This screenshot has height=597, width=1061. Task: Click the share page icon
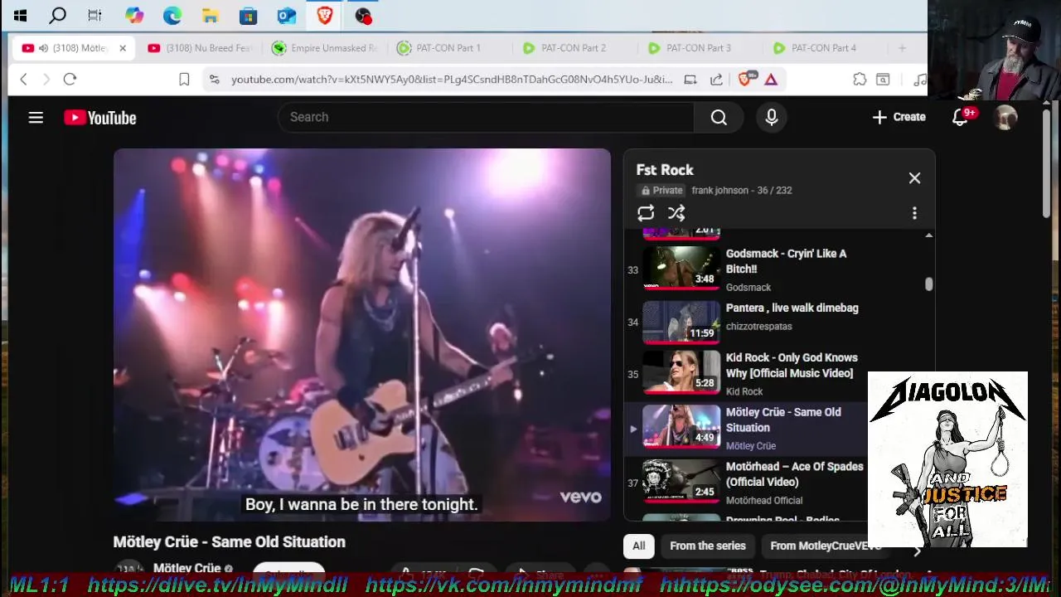coord(716,80)
